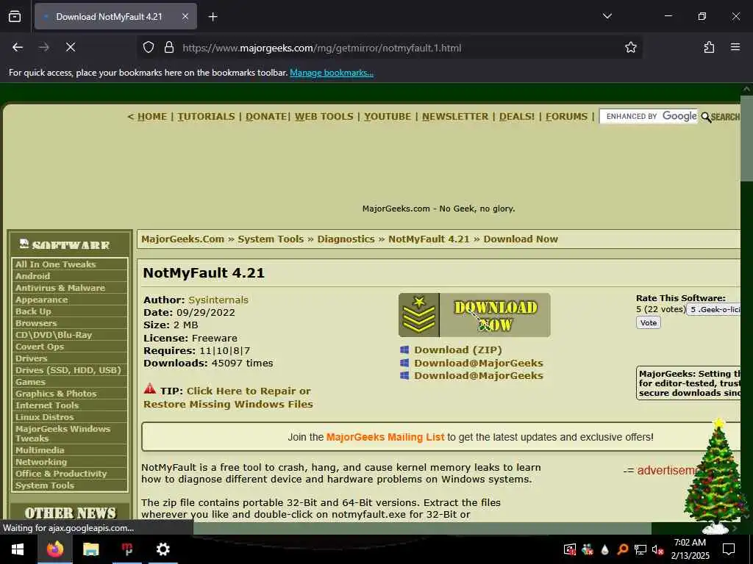Click the Diagnostics breadcrumb link
Screen dimensions: 753x564
tap(346, 239)
